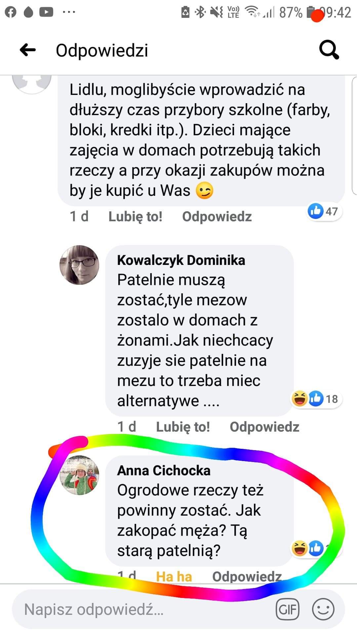The image size is (357, 635).
Task: Reply to Anna Cichocka's comment
Action: [x=247, y=576]
